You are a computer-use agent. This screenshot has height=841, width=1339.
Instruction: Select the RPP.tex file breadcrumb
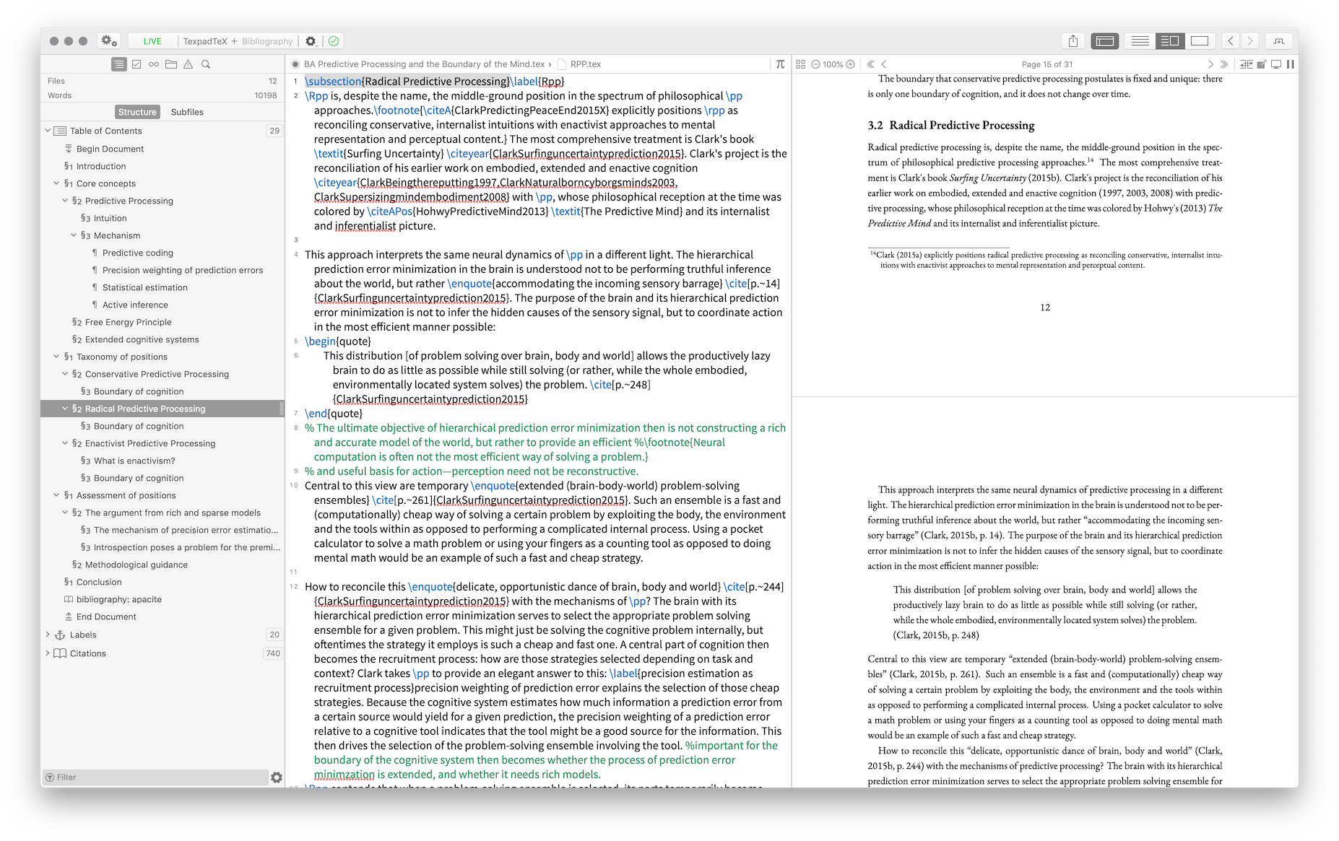point(585,64)
